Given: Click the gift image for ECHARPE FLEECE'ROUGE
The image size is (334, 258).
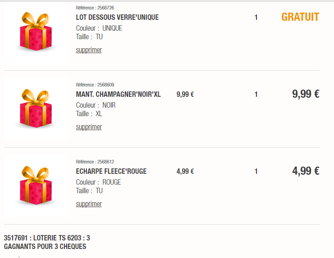Looking at the screenshot, I should pyautogui.click(x=37, y=186).
